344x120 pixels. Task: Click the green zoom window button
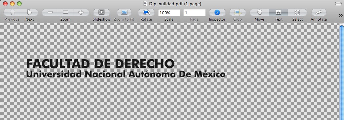(19, 4)
